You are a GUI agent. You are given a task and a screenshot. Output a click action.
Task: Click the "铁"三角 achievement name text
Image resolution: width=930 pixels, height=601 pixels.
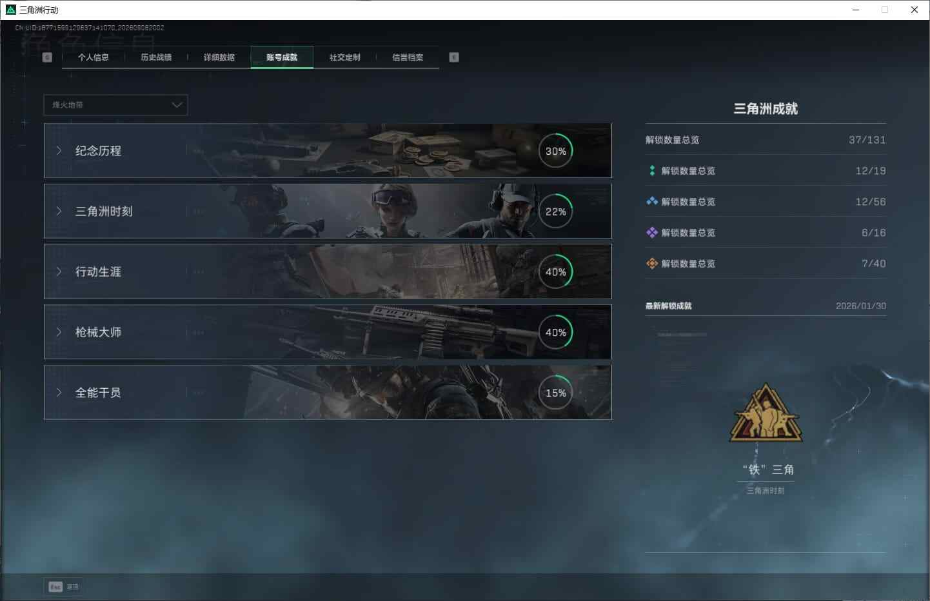768,469
